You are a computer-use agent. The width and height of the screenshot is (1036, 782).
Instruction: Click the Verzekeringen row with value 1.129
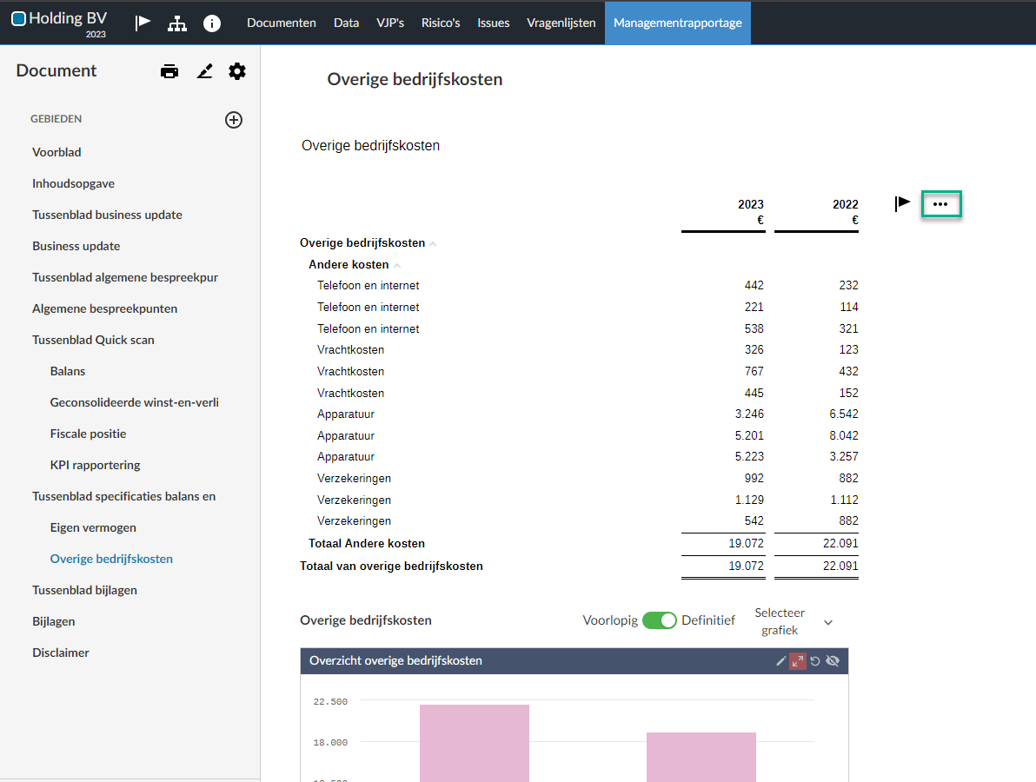[580, 500]
